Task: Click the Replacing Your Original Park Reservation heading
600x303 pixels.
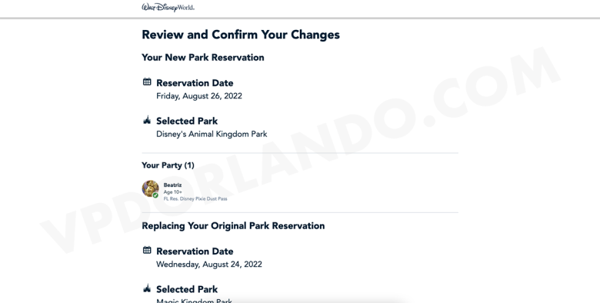Action: (x=233, y=226)
